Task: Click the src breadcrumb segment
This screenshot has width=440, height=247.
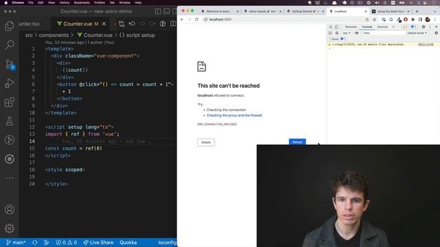Action: point(29,35)
